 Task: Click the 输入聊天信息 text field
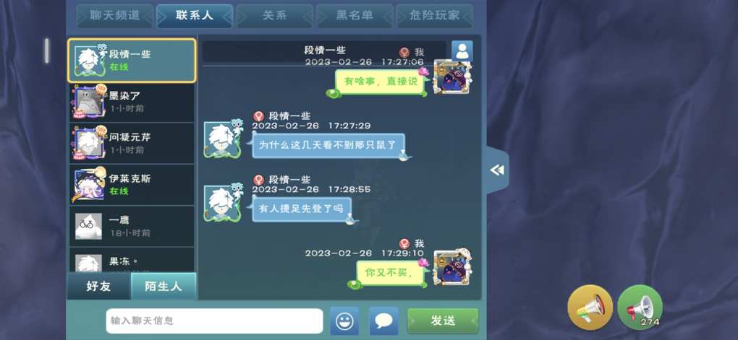coord(214,321)
